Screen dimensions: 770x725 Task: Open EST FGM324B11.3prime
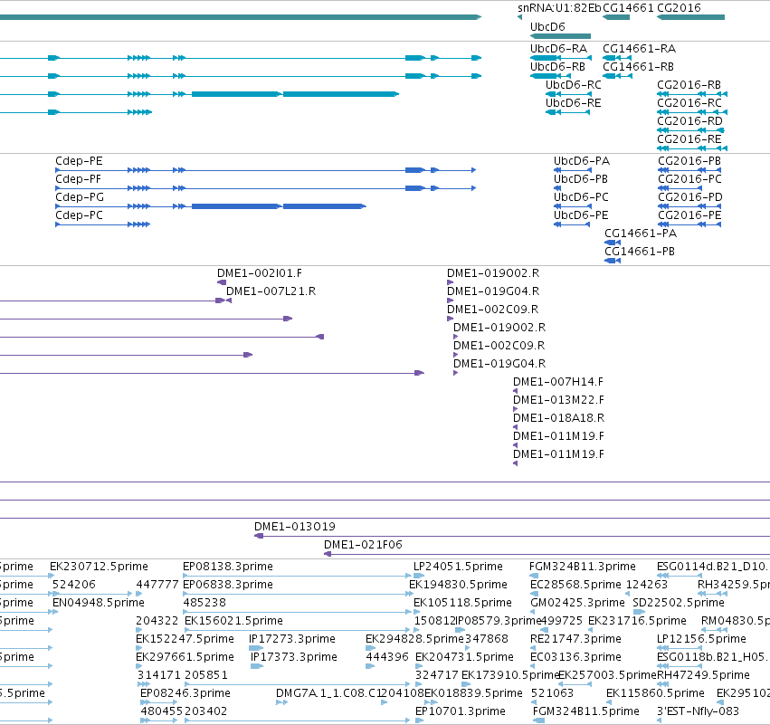(x=583, y=567)
